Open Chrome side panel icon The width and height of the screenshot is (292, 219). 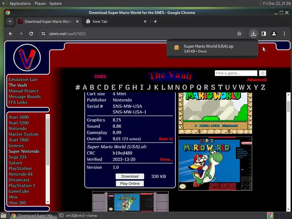(x=264, y=34)
